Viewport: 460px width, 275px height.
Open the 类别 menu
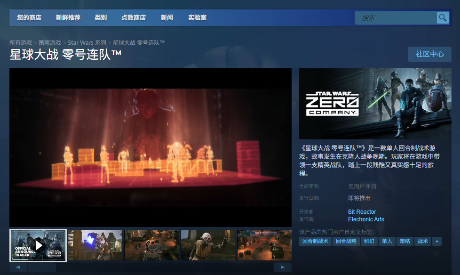[x=102, y=17]
